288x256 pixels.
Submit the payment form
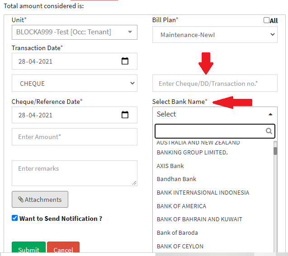[28, 249]
